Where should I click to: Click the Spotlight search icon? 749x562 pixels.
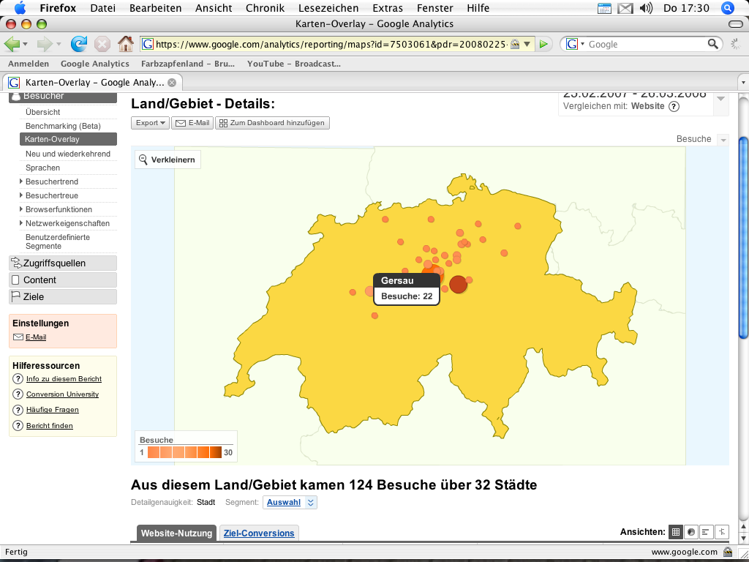(x=728, y=8)
